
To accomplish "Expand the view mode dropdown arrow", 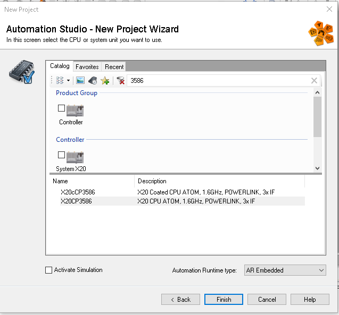I will point(68,80).
